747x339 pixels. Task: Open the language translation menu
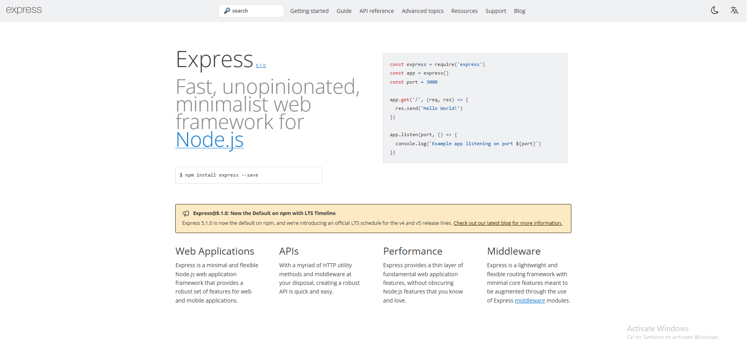[734, 11]
